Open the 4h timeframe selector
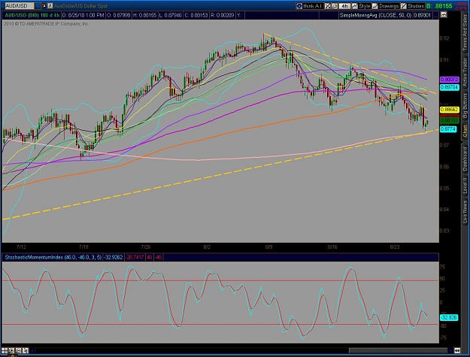 (x=344, y=6)
